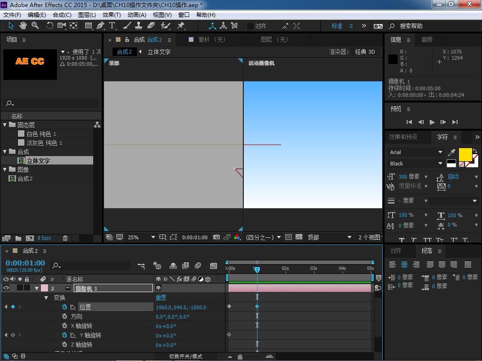Select the Pen tool

click(x=100, y=26)
